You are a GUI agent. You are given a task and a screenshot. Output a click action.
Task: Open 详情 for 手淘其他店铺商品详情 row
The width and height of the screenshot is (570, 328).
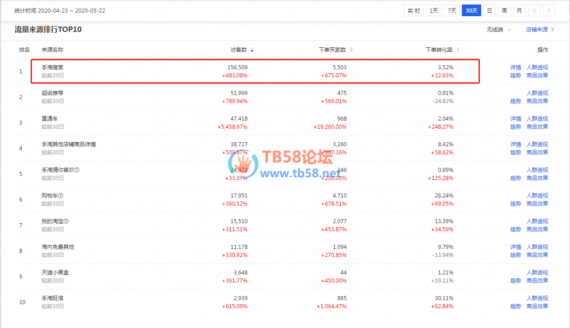pos(515,144)
